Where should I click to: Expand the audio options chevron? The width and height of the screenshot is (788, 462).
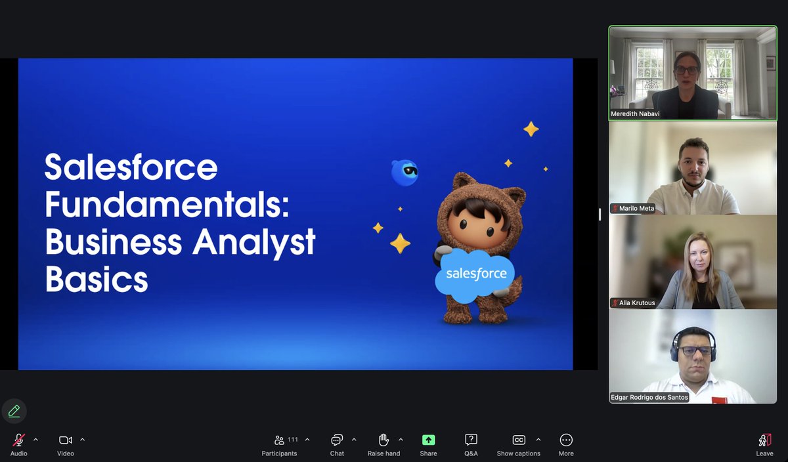tap(35, 440)
